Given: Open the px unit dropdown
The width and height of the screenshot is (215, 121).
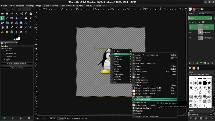Looking at the screenshot, I should (x=52, y=119).
